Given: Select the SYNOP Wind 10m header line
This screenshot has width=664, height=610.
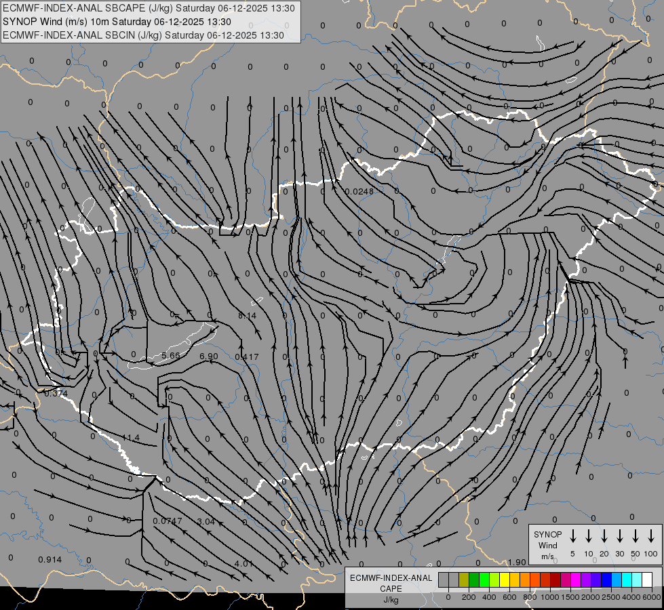Looking at the screenshot, I should point(117,22).
